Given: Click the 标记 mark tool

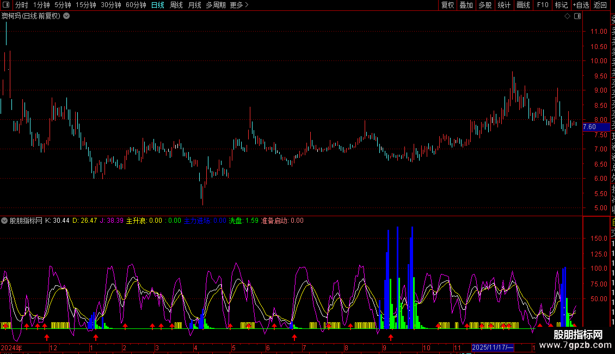Looking at the screenshot, I should pos(561,5).
